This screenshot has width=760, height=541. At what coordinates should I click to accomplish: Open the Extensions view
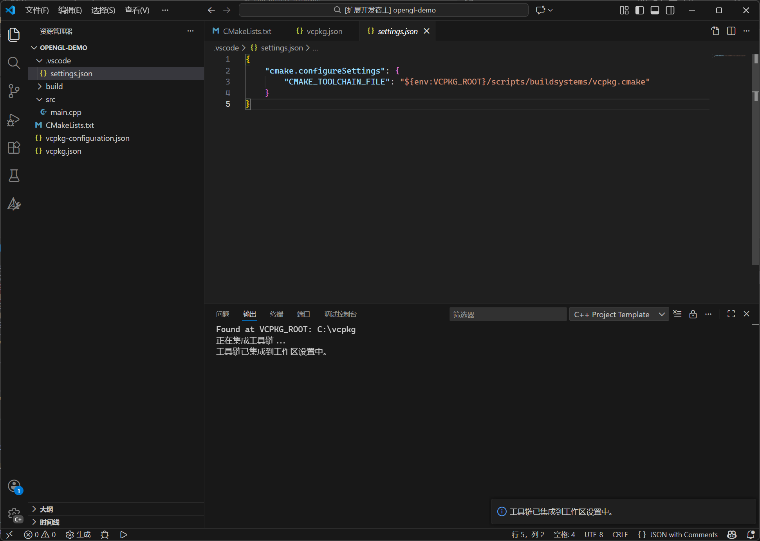tap(14, 147)
